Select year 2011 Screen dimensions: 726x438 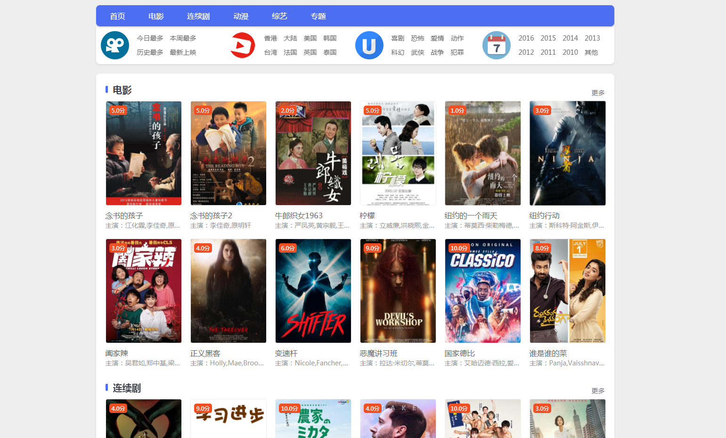tap(548, 52)
